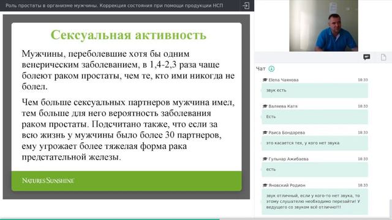Viewport: 392px width, 220px height.
Task: Click the exit webinar icon in header
Action: [246, 5]
